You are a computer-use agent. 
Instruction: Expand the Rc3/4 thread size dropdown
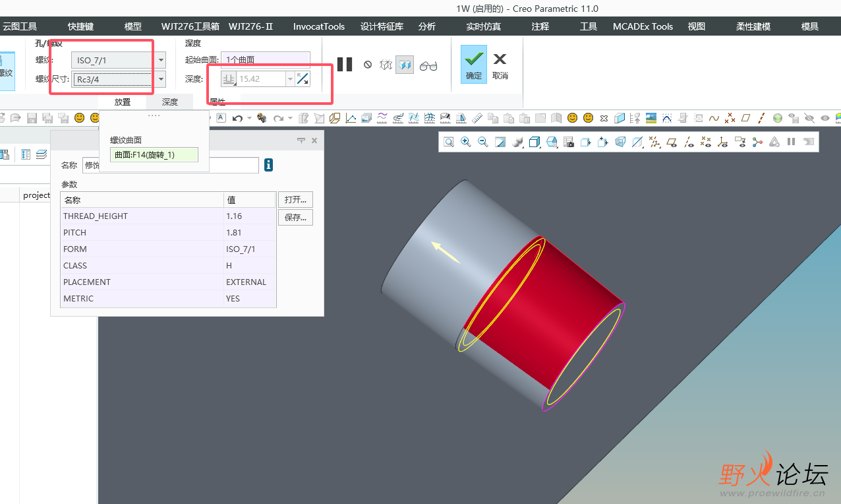161,79
